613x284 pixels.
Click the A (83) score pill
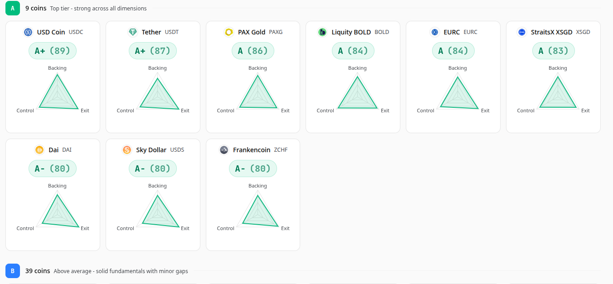tap(554, 51)
